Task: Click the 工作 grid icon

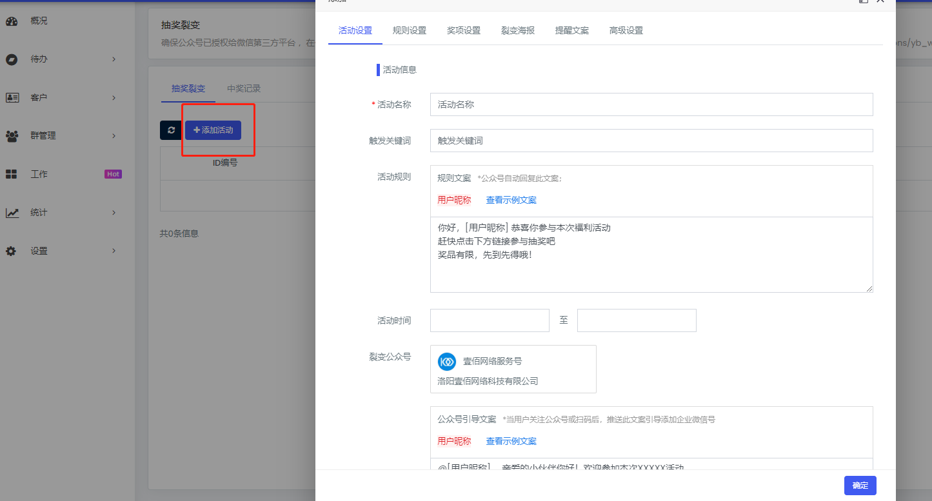Action: (x=12, y=174)
